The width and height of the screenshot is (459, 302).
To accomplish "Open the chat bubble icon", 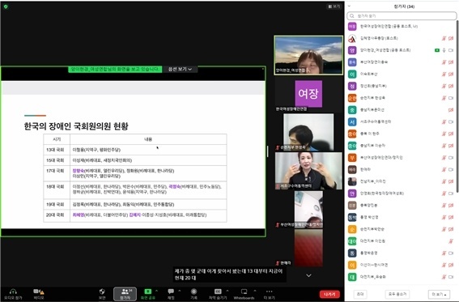I will [x=171, y=291].
